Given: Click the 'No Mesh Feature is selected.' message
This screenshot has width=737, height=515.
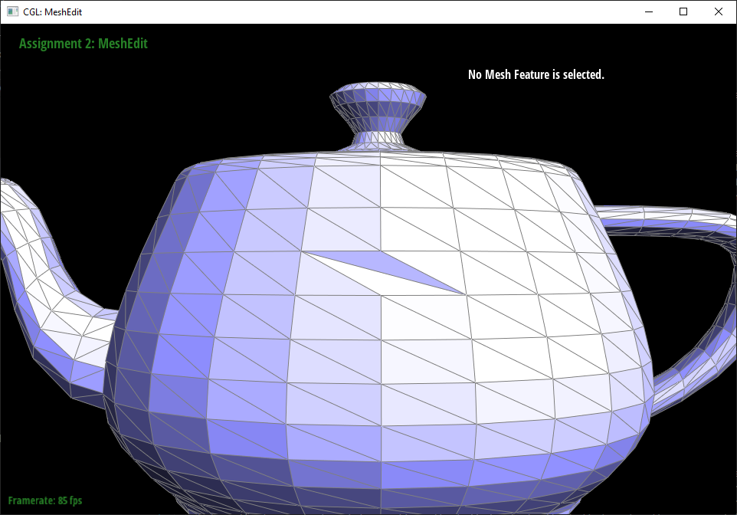Looking at the screenshot, I should pos(536,74).
